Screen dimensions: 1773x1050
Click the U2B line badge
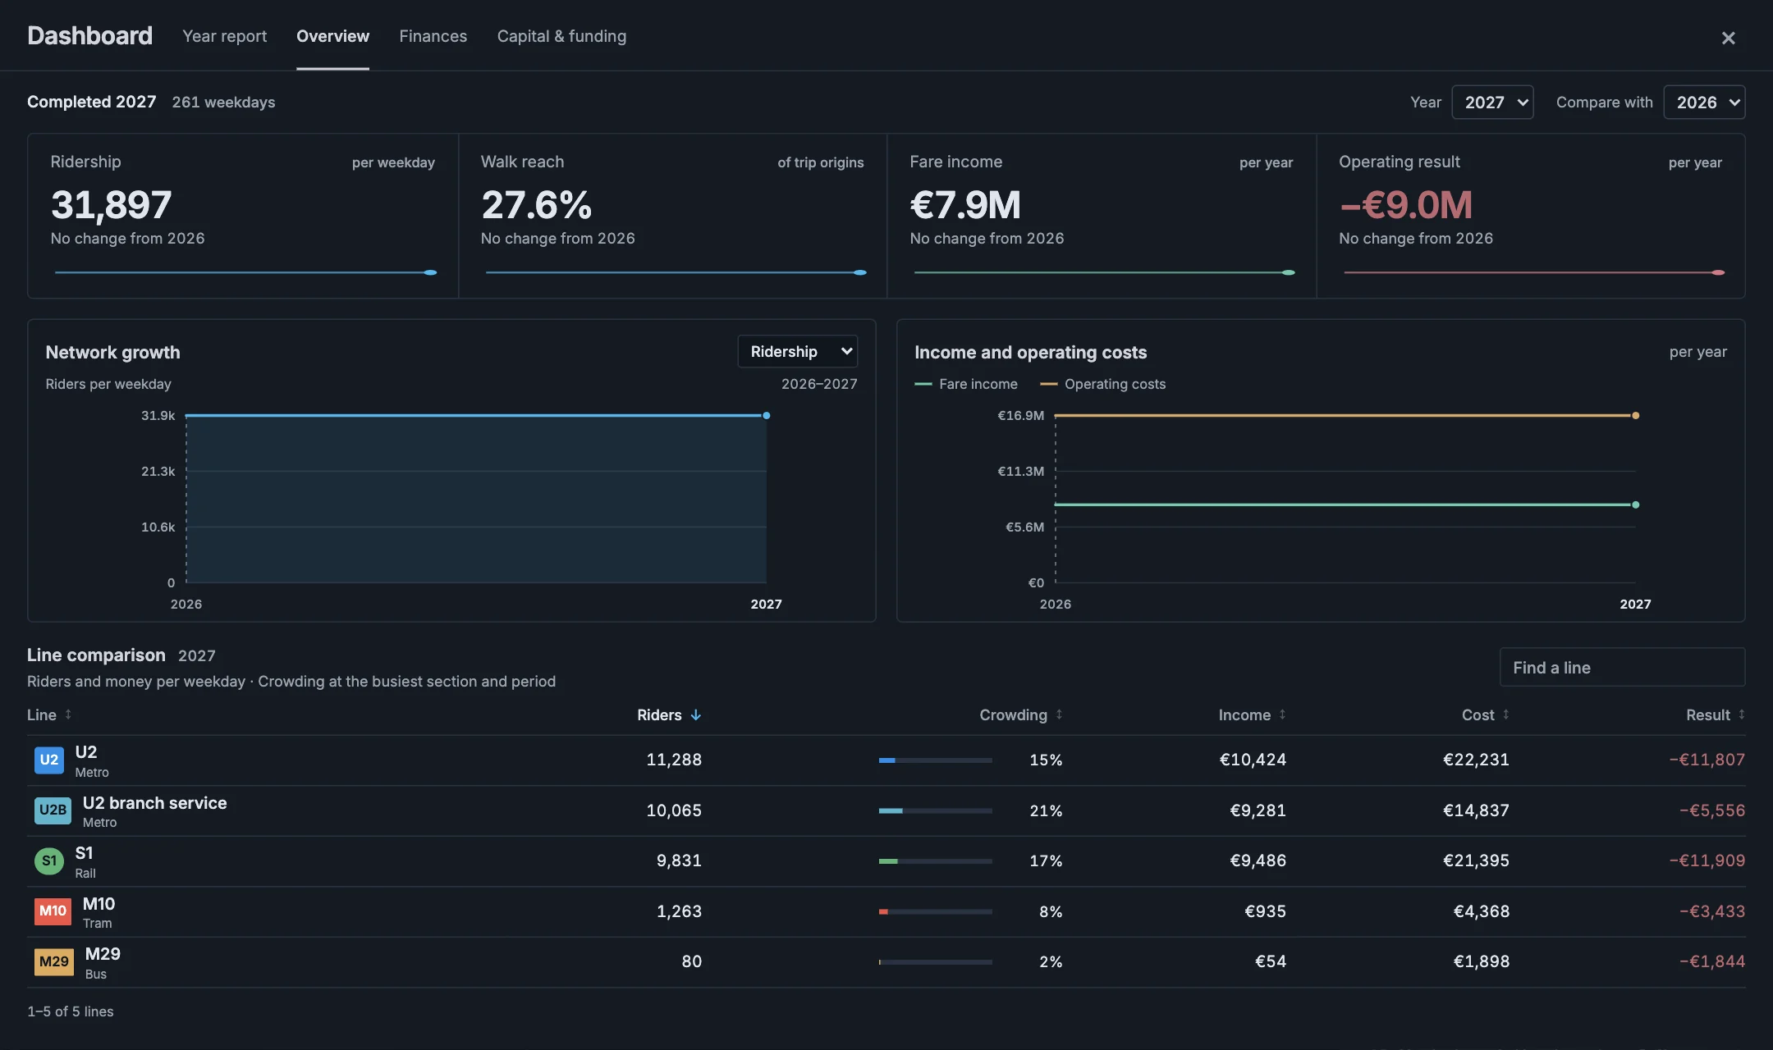pyautogui.click(x=53, y=810)
